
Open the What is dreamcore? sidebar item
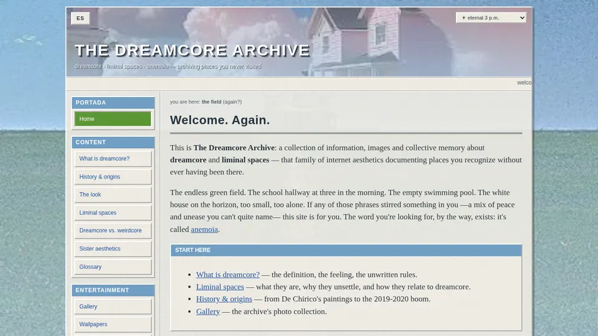[113, 159]
